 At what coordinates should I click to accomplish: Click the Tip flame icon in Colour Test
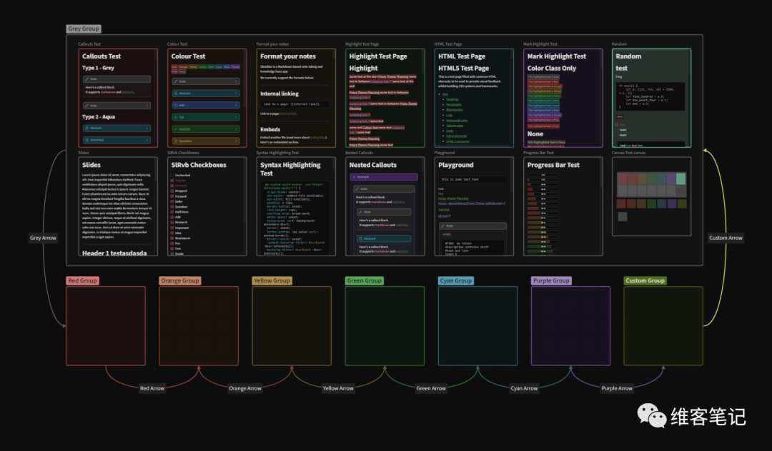coord(176,117)
